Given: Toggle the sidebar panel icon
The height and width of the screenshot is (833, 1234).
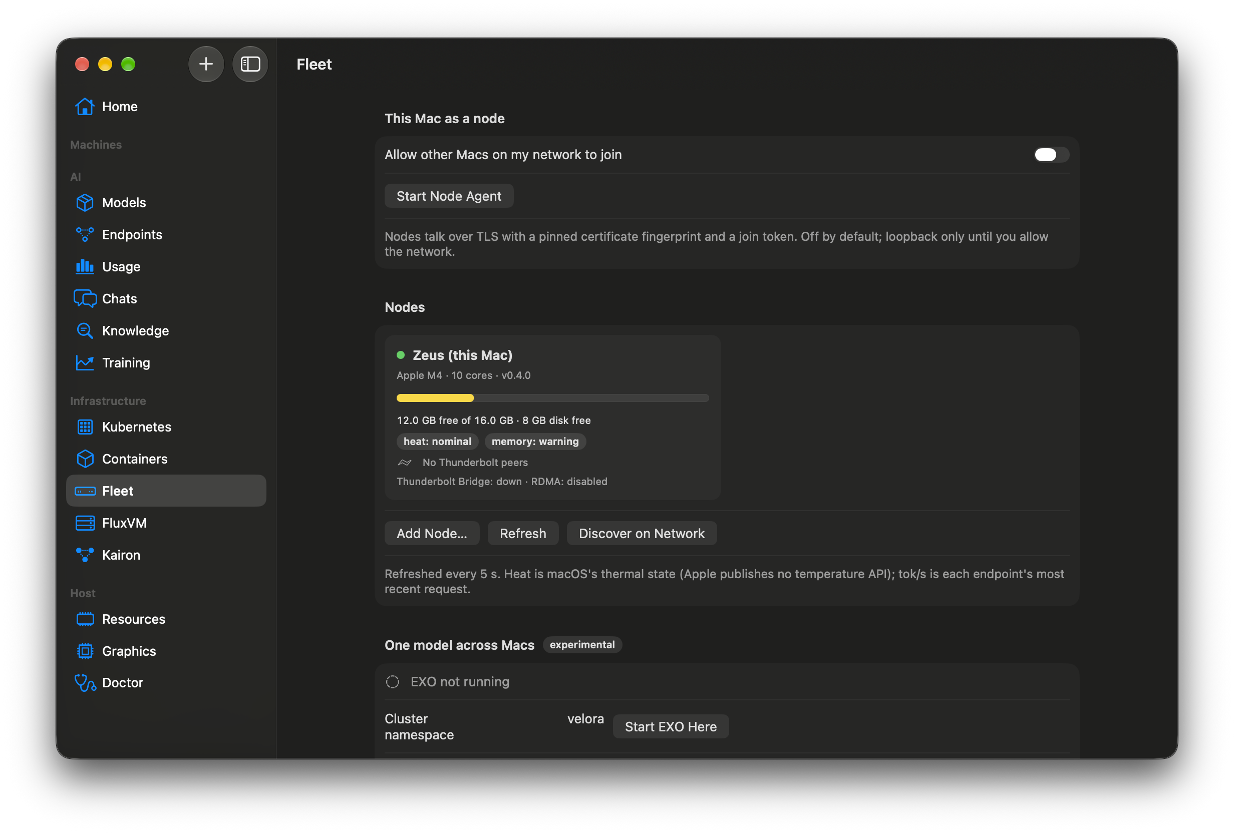Looking at the screenshot, I should pos(250,64).
